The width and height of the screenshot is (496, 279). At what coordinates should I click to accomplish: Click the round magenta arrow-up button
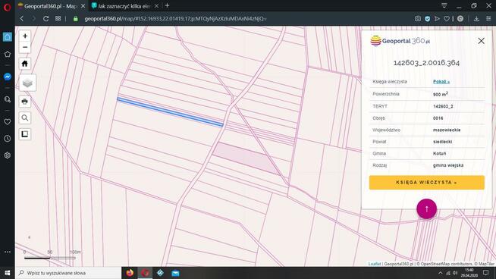[426, 208]
